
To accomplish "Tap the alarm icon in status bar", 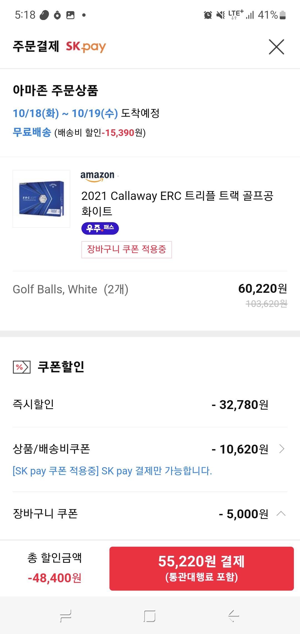I will (x=208, y=15).
